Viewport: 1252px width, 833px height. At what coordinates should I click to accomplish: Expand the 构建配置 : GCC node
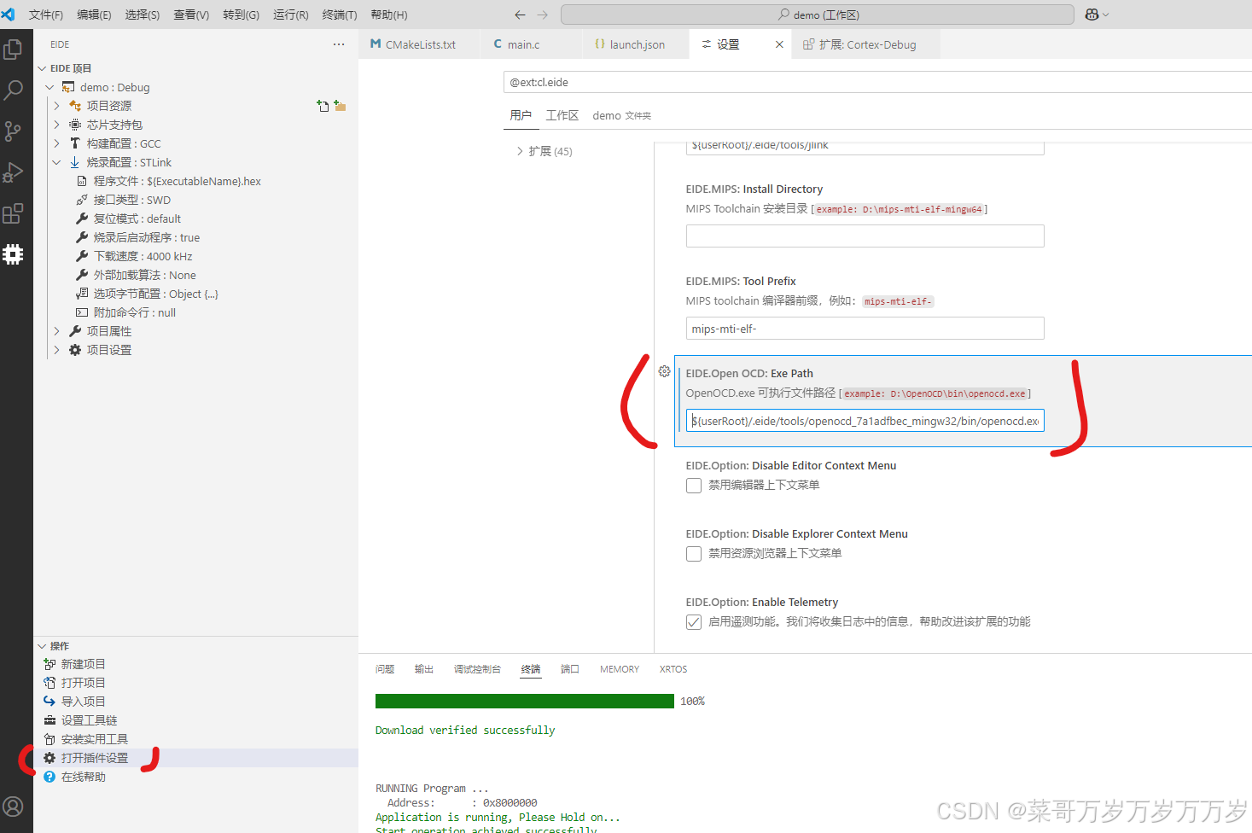click(56, 143)
